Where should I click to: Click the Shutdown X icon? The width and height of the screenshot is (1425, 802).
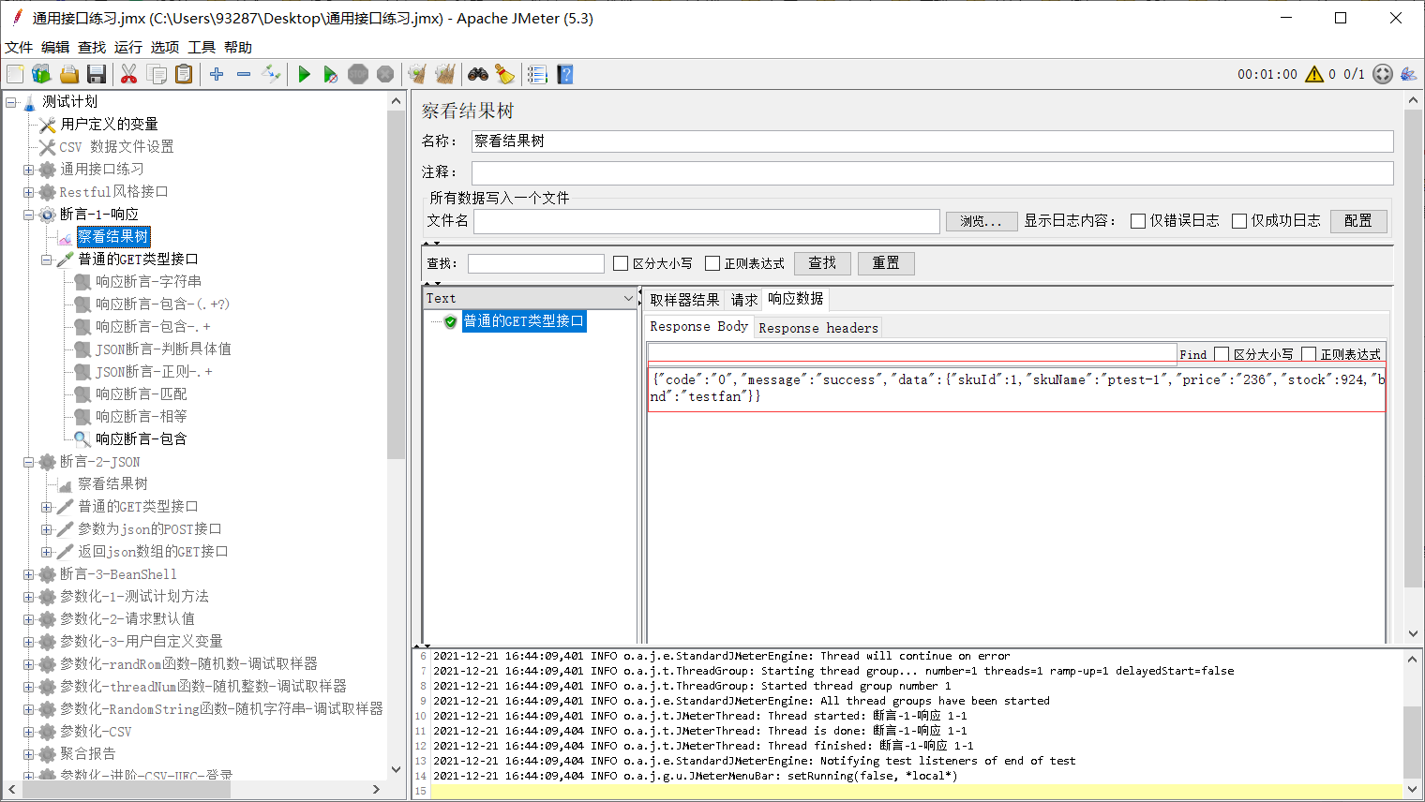pos(385,74)
